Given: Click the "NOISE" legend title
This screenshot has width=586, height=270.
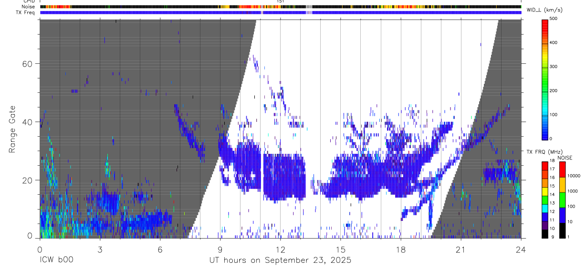Looking at the screenshot, I should (x=565, y=158).
